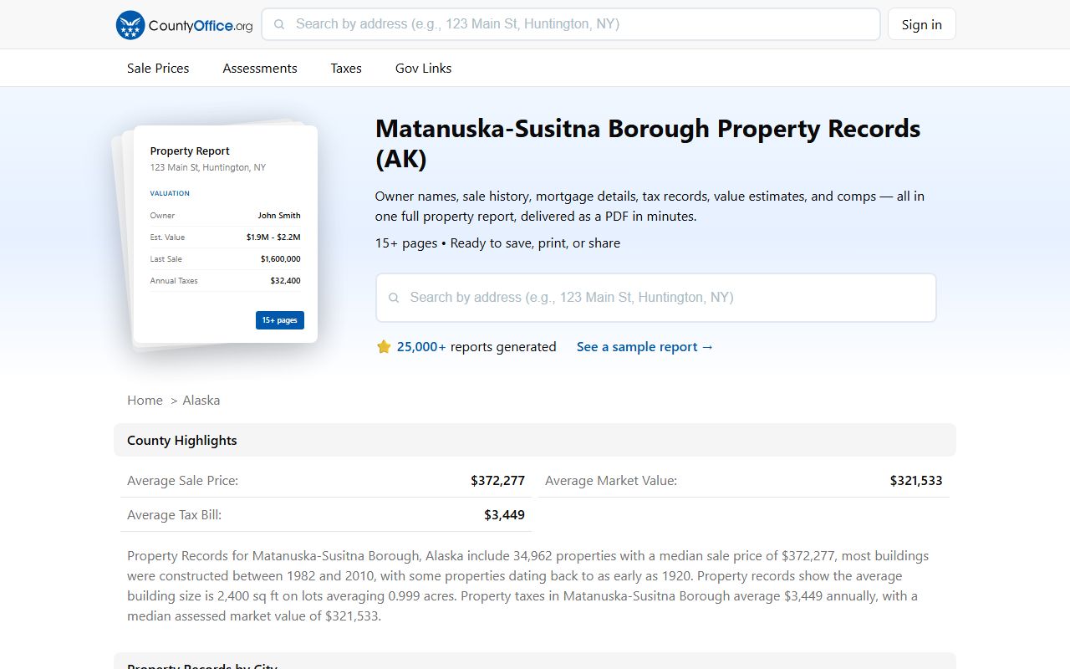This screenshot has height=669, width=1070.
Task: Select the Average Market Value $321,533
Action: 916,480
